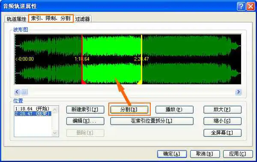Click the waveform right scroll arrow
Viewport: 257px width, 162px height.
[239, 92]
